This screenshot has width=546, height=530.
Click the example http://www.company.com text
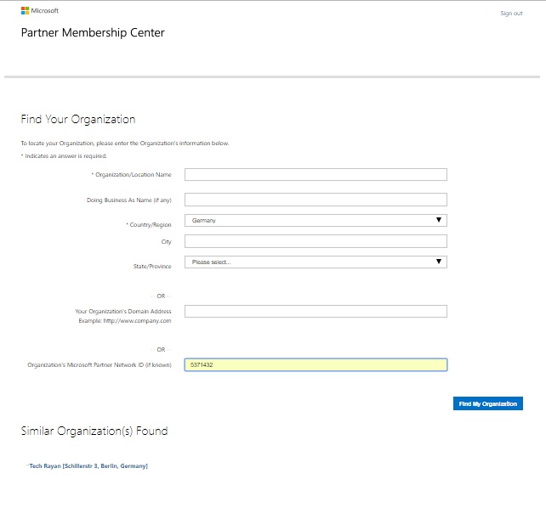point(125,321)
